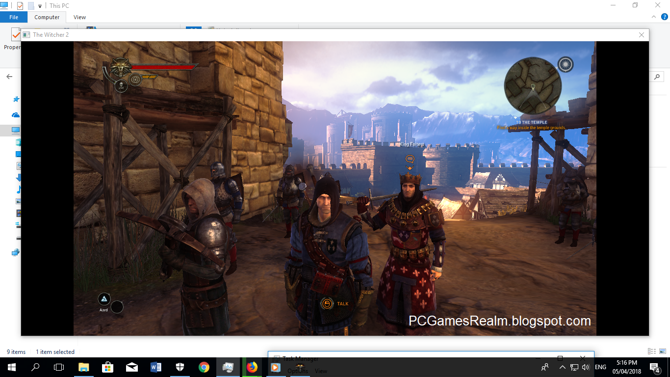This screenshot has width=670, height=377.
Task: Switch to large icons view in File Explorer
Action: click(662, 351)
